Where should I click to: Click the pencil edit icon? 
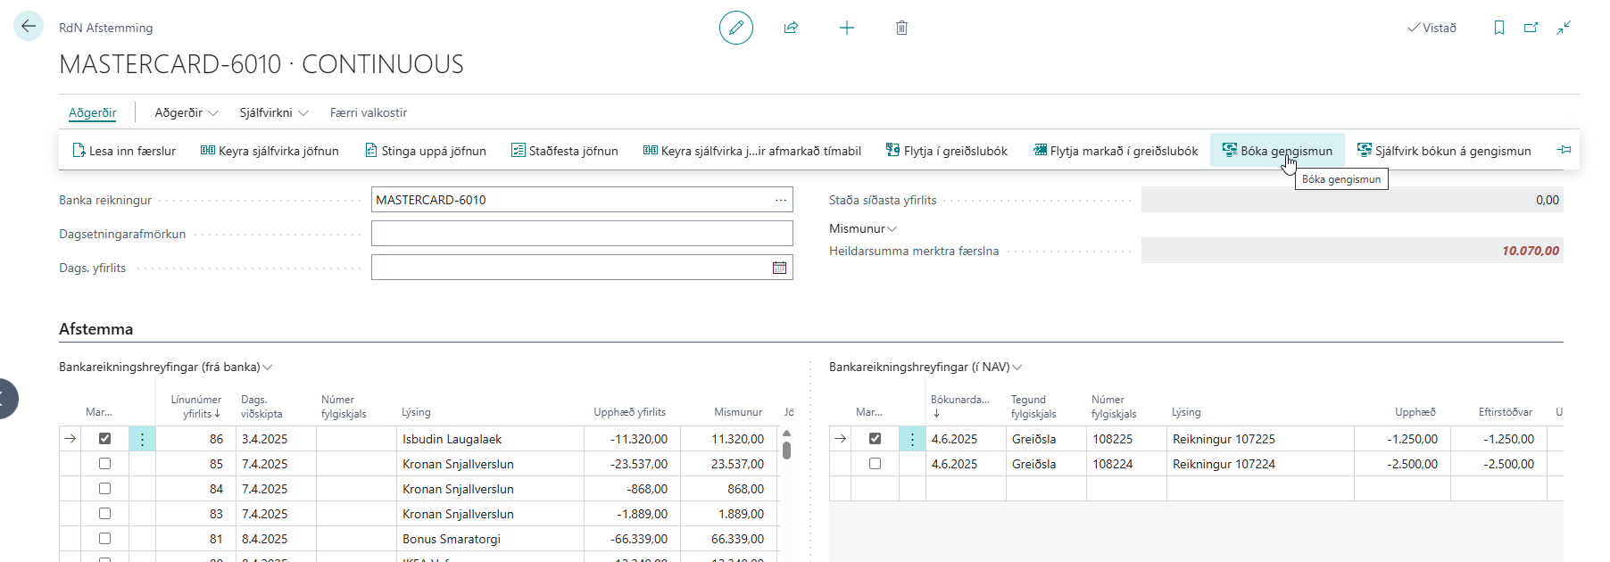point(736,28)
